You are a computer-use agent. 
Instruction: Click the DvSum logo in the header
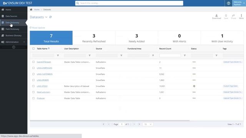pos(17,3)
